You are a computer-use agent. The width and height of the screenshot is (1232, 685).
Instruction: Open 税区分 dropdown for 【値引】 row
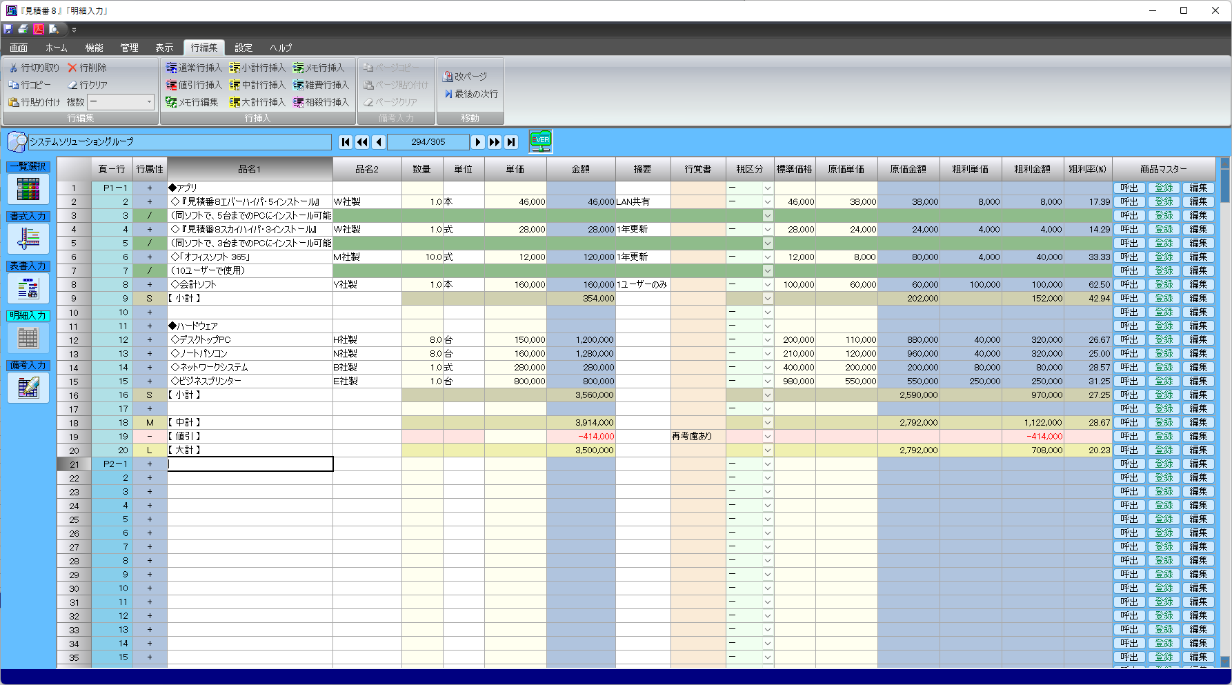pos(767,437)
